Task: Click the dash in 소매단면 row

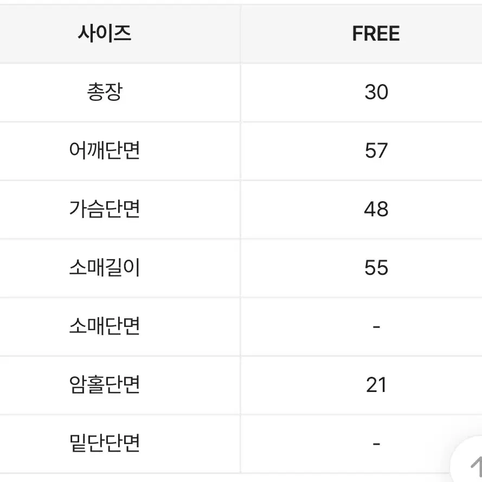Action: pyautogui.click(x=376, y=326)
